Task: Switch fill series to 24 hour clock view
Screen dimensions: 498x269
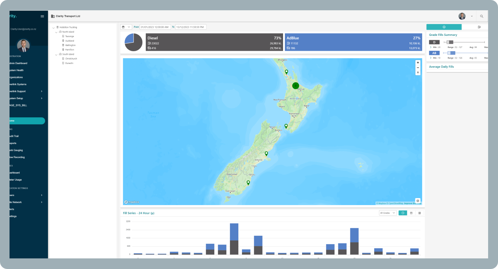Action: (402, 213)
